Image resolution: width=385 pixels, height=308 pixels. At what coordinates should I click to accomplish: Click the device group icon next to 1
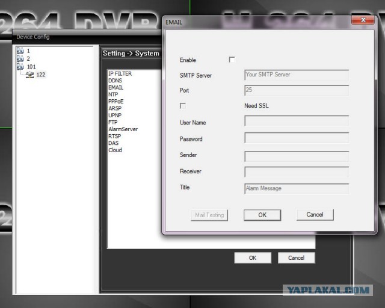tap(20, 51)
